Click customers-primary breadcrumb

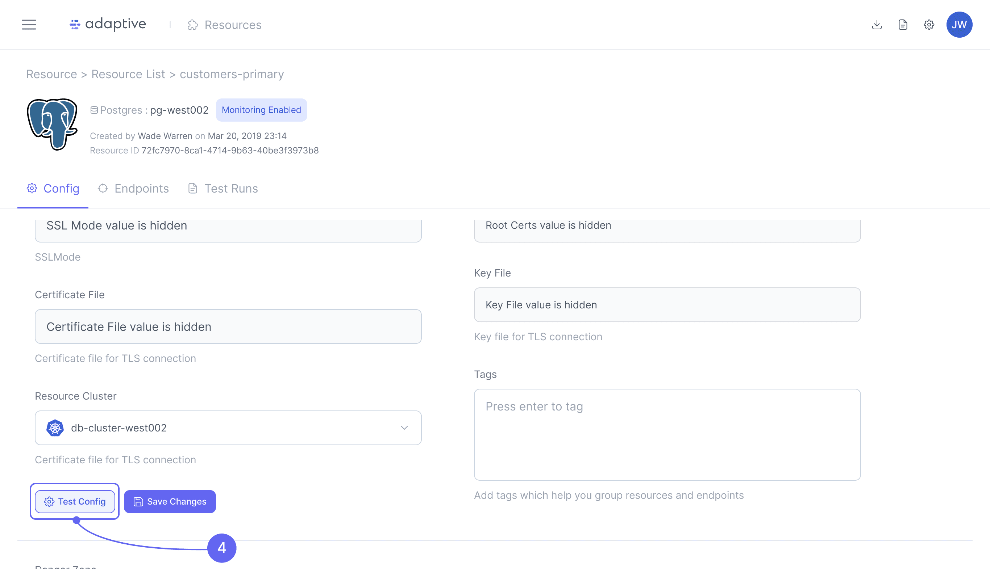(232, 74)
